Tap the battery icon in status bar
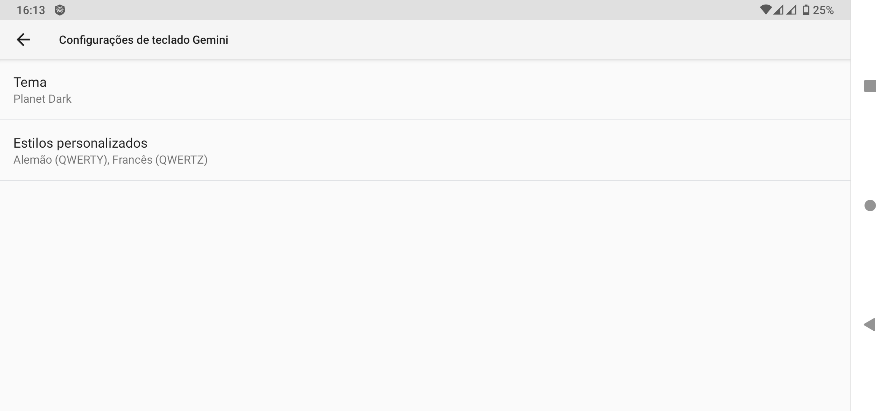This screenshot has width=890, height=411. (x=806, y=10)
